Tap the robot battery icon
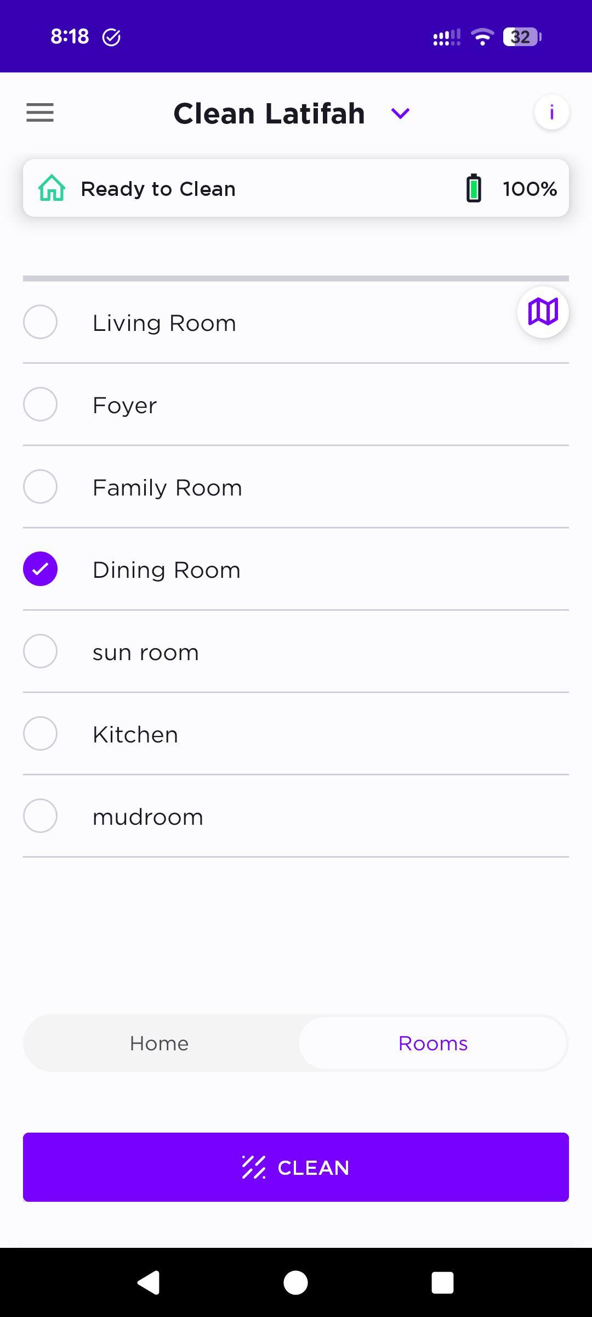 point(474,189)
